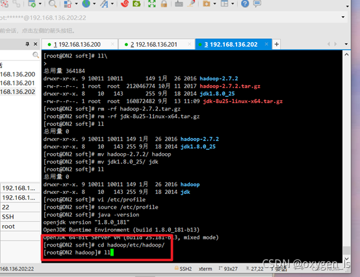Toggle full screen with green arrows icon
Screen dimensions: 360x277
[152, 3]
